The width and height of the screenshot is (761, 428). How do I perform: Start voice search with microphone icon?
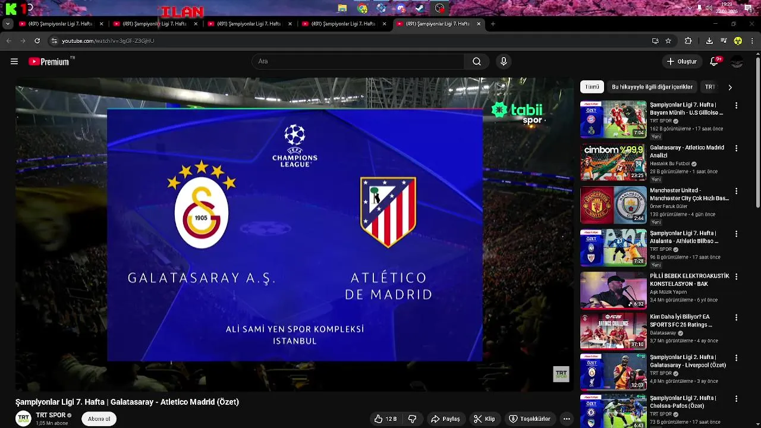504,61
